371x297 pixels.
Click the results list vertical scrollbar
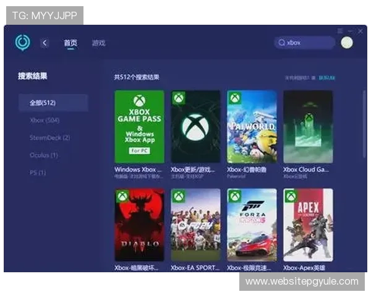364,124
